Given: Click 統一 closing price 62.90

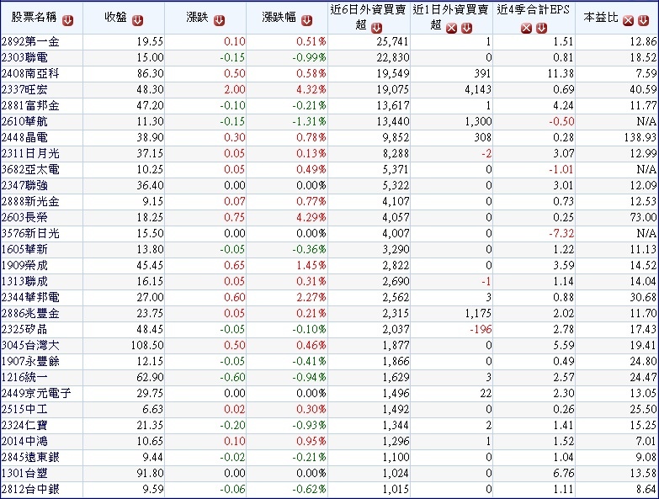Looking at the screenshot, I should (x=150, y=377).
